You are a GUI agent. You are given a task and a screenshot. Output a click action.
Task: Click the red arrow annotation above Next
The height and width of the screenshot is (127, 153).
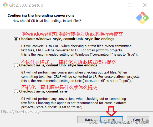click(x=111, y=111)
